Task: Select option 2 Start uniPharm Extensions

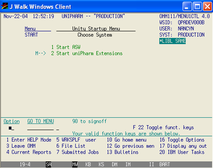Action: 87,53
